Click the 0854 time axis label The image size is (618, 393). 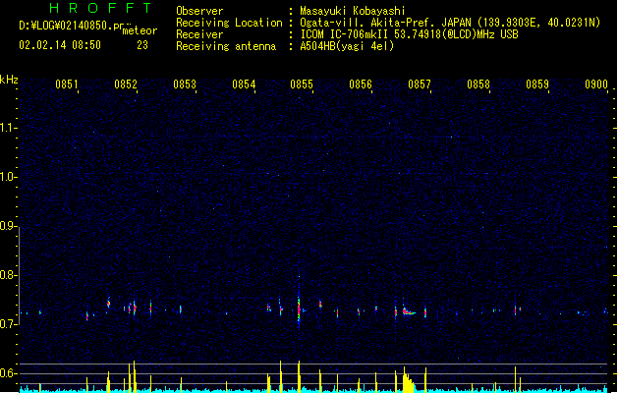[x=244, y=84]
